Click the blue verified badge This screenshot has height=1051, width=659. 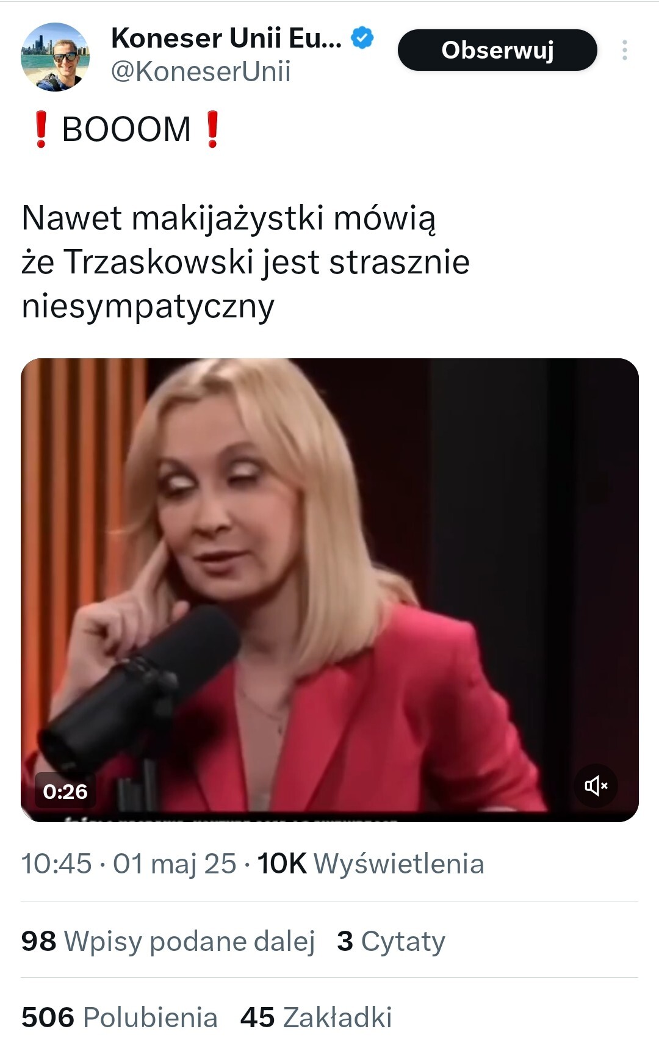(362, 38)
